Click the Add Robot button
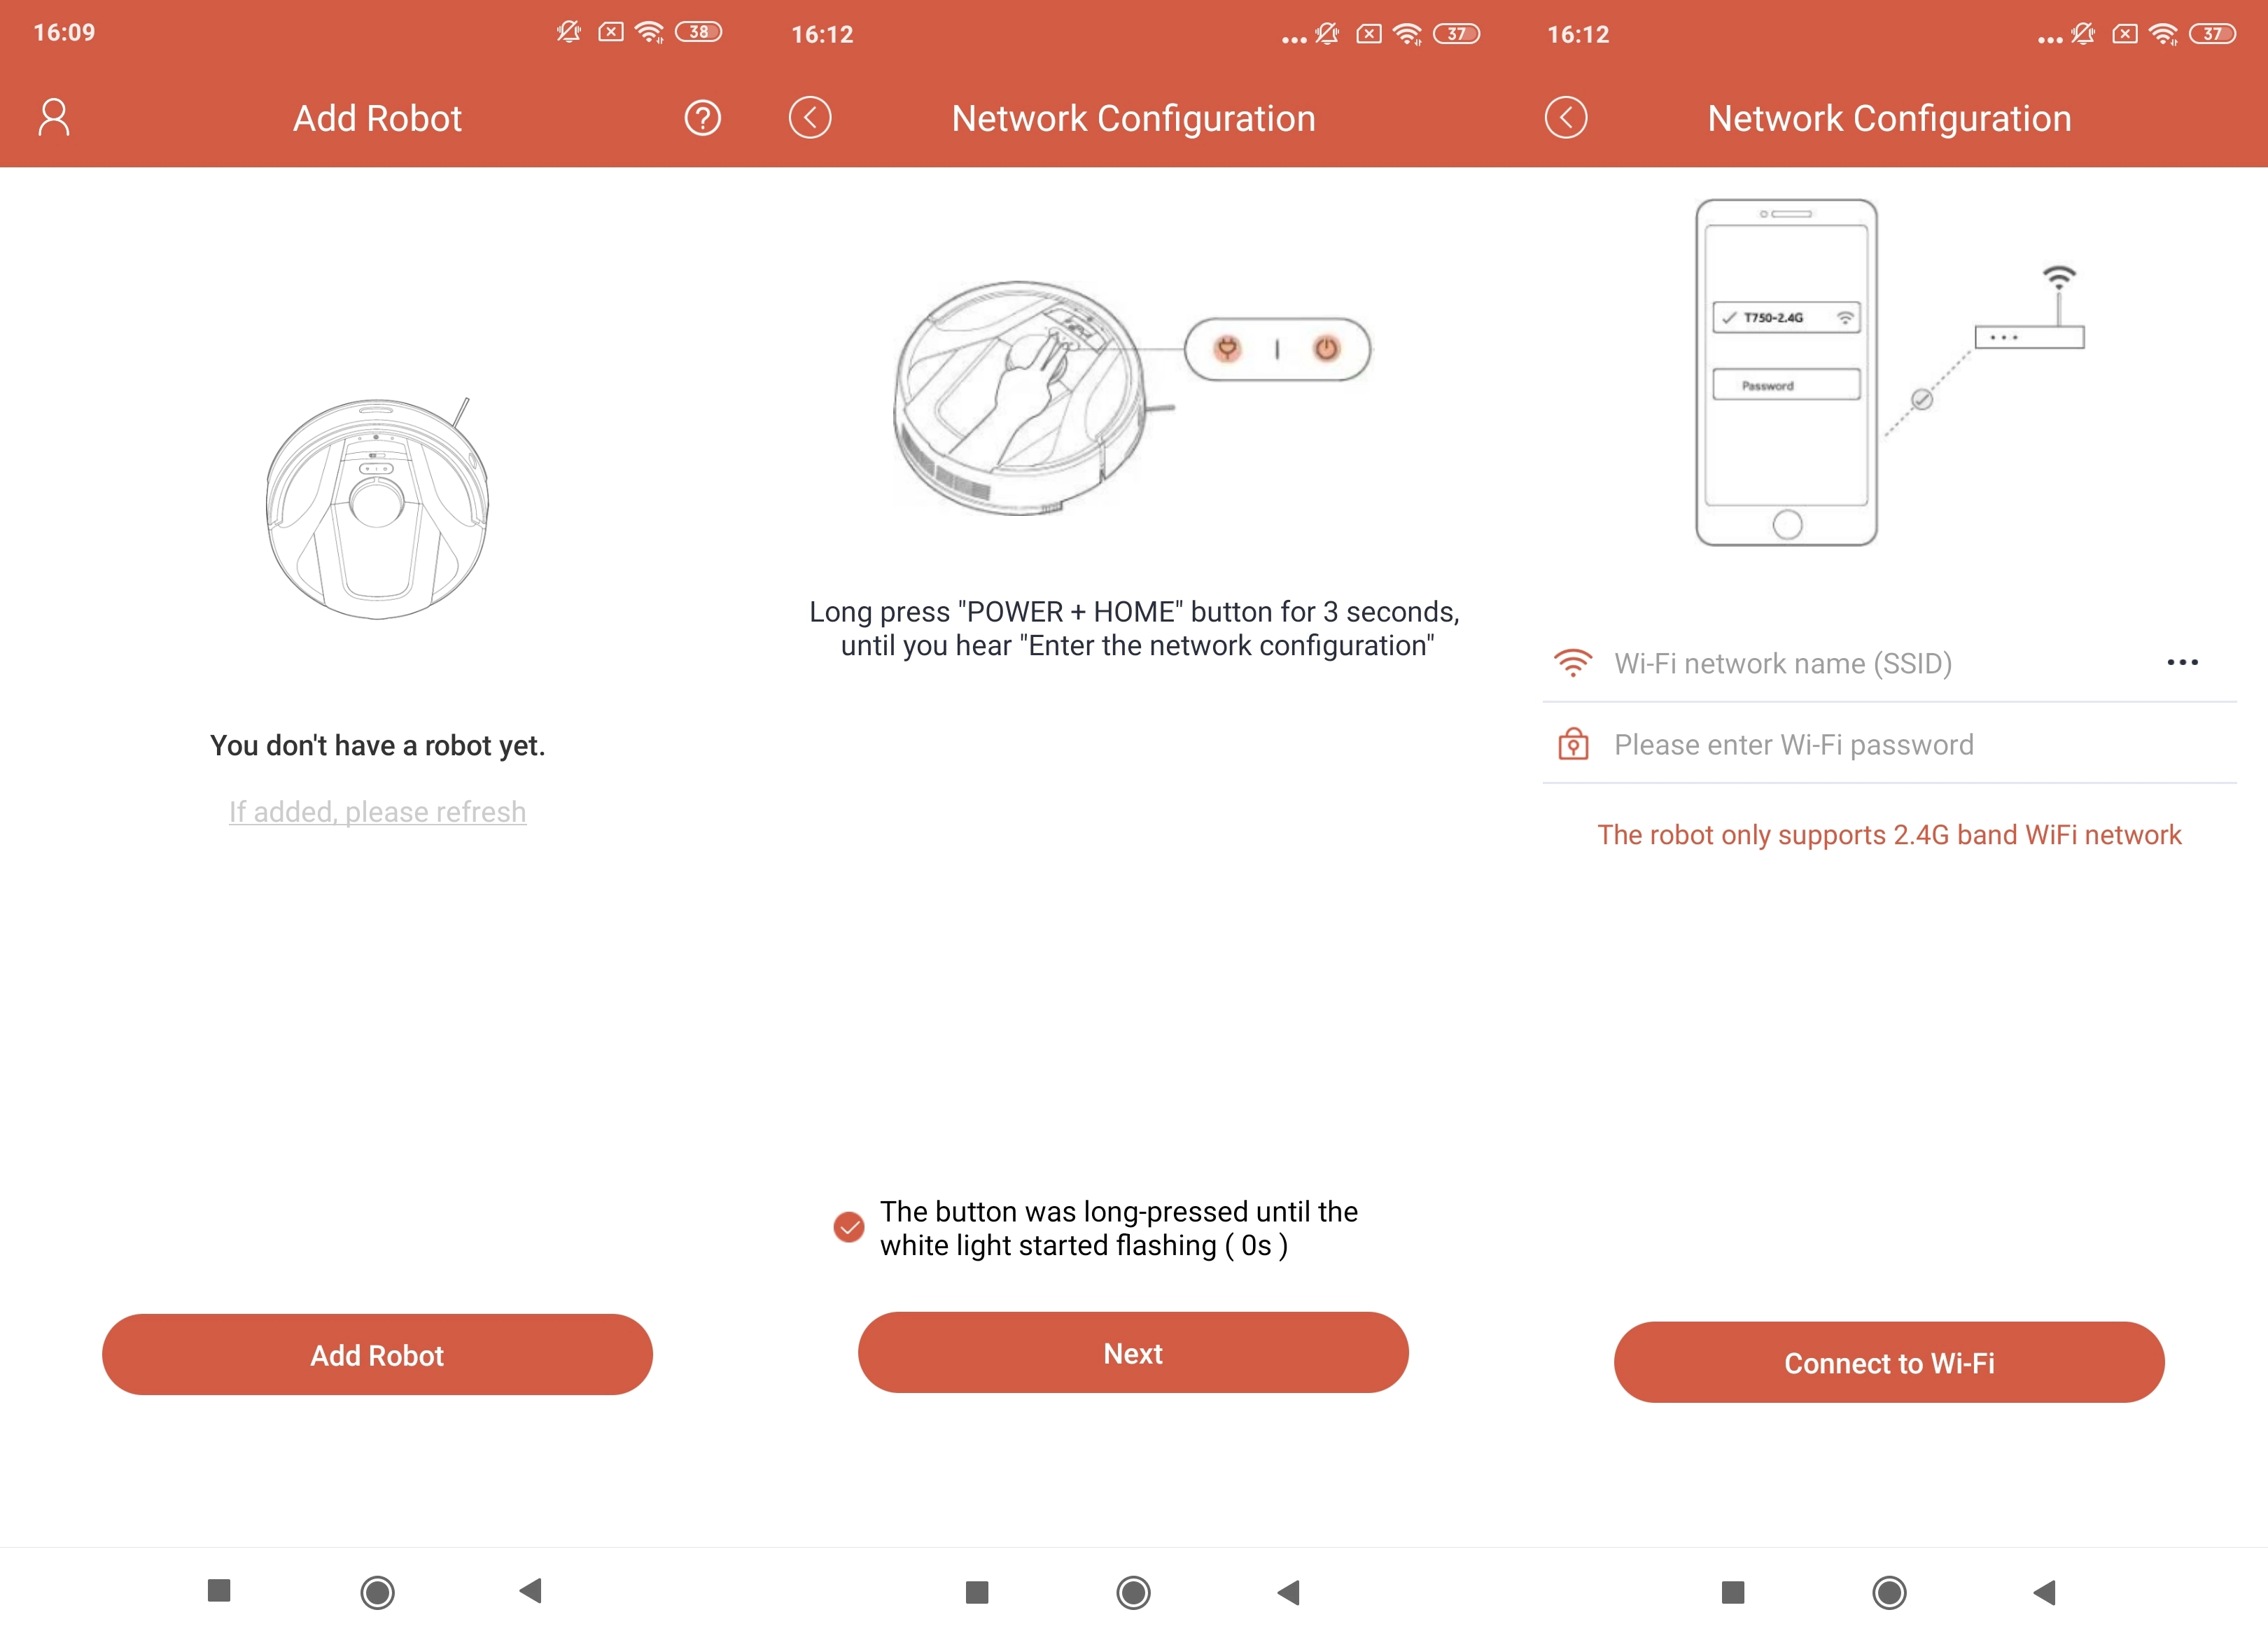 coord(377,1355)
